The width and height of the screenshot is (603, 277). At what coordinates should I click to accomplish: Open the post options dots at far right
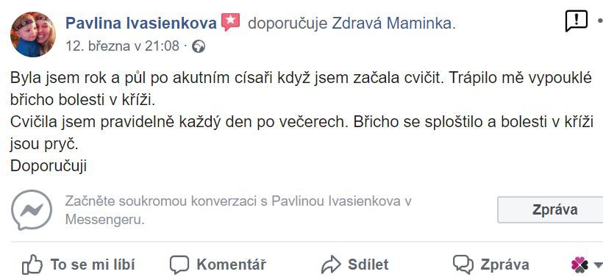point(600,22)
